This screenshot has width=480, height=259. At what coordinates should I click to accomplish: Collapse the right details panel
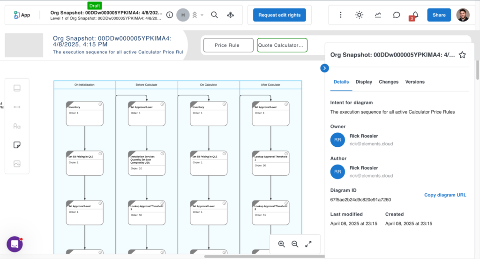325,68
